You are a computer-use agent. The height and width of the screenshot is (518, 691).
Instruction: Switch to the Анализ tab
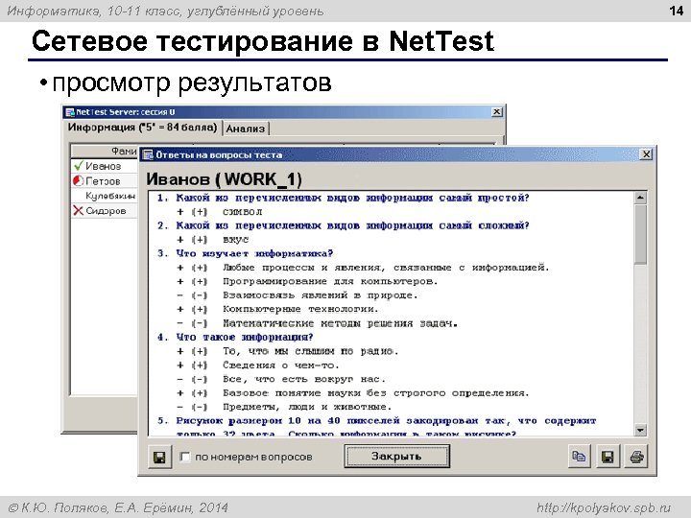click(246, 129)
